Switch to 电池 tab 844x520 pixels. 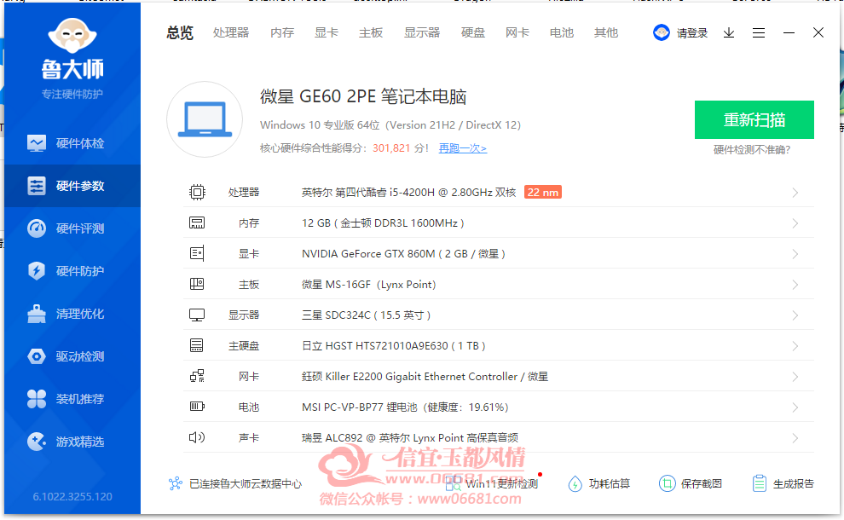point(562,33)
